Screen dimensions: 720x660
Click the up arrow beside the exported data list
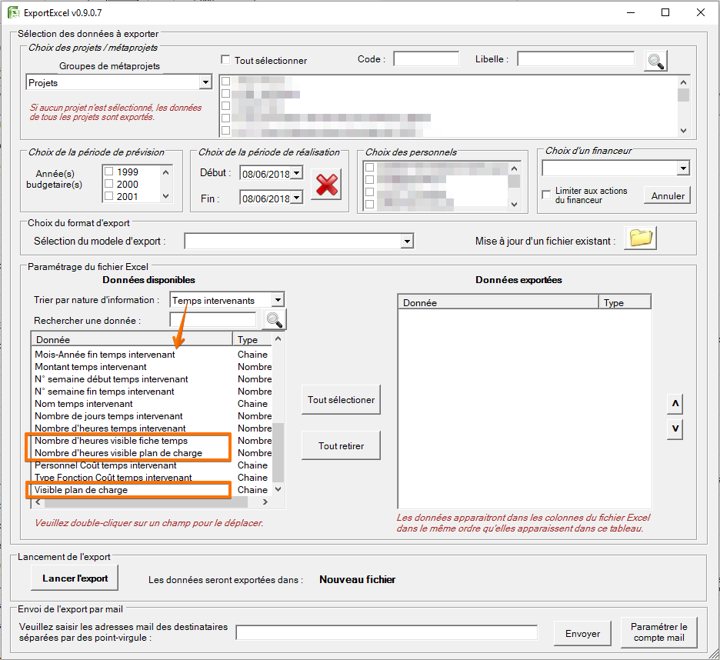(x=675, y=403)
